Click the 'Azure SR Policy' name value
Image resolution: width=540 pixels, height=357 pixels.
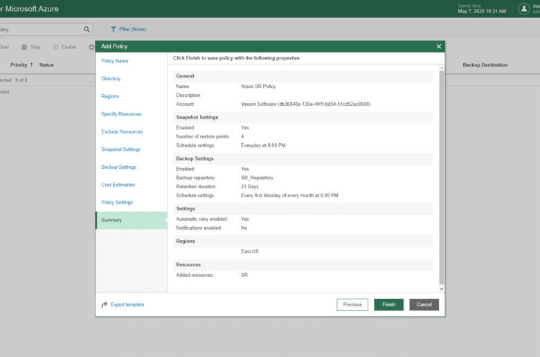click(258, 86)
